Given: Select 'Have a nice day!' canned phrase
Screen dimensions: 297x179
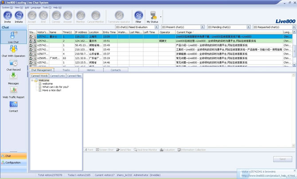Looking at the screenshot, I should (x=52, y=90).
